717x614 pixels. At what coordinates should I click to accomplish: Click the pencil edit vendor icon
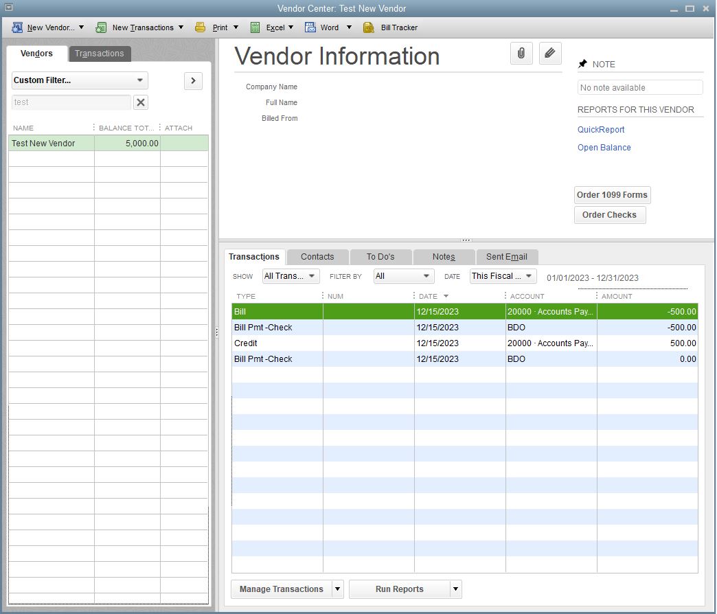coord(550,54)
